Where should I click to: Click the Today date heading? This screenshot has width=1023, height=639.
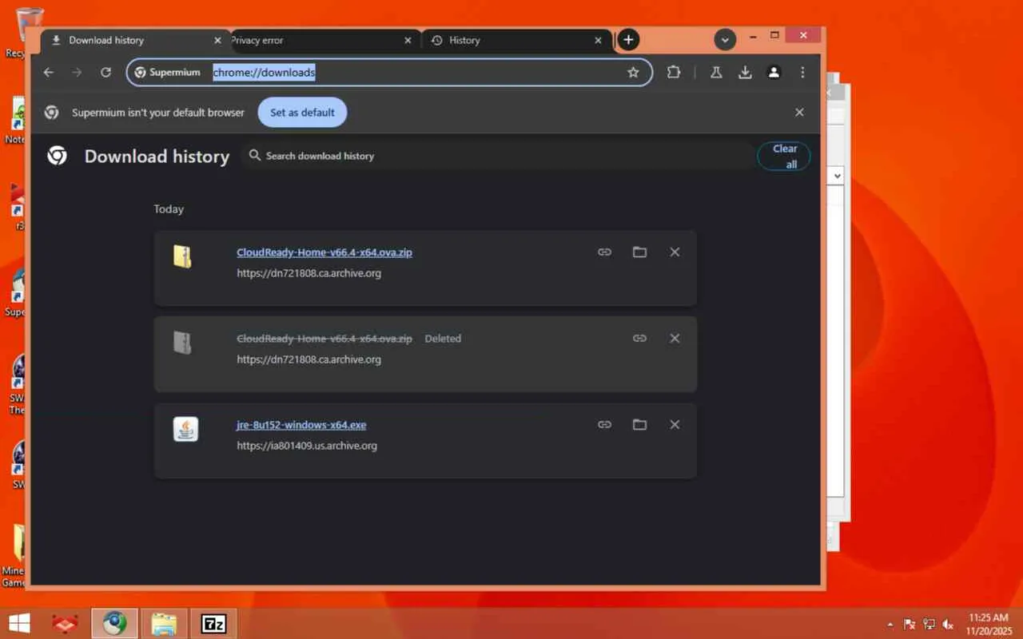tap(169, 209)
